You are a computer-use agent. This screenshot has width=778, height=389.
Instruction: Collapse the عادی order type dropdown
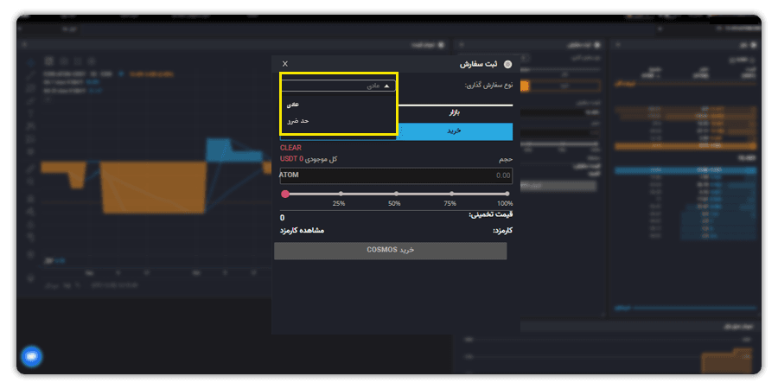coord(338,86)
